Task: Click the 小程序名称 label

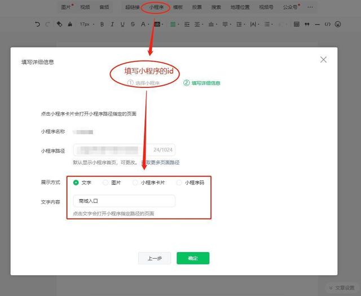Action: point(53,131)
